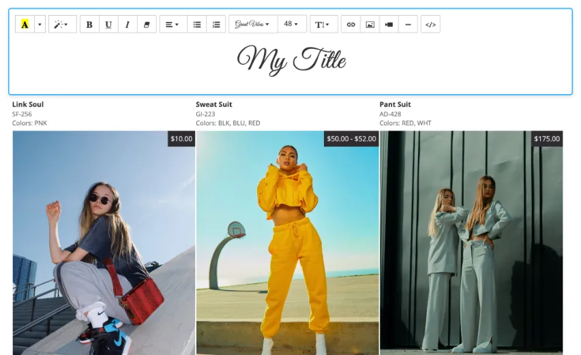
Task: Open the text color dropdown arrow
Action: point(40,25)
